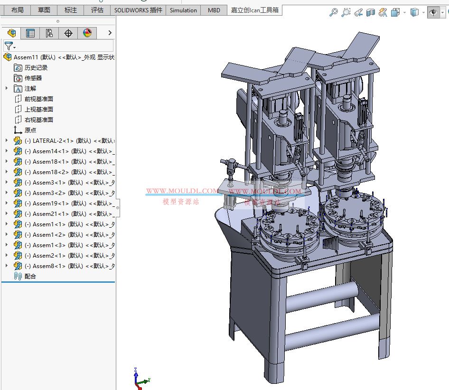Switch to the ConfigurationManager panel icon
Image resolution: width=449 pixels, height=390 pixels.
(49, 33)
